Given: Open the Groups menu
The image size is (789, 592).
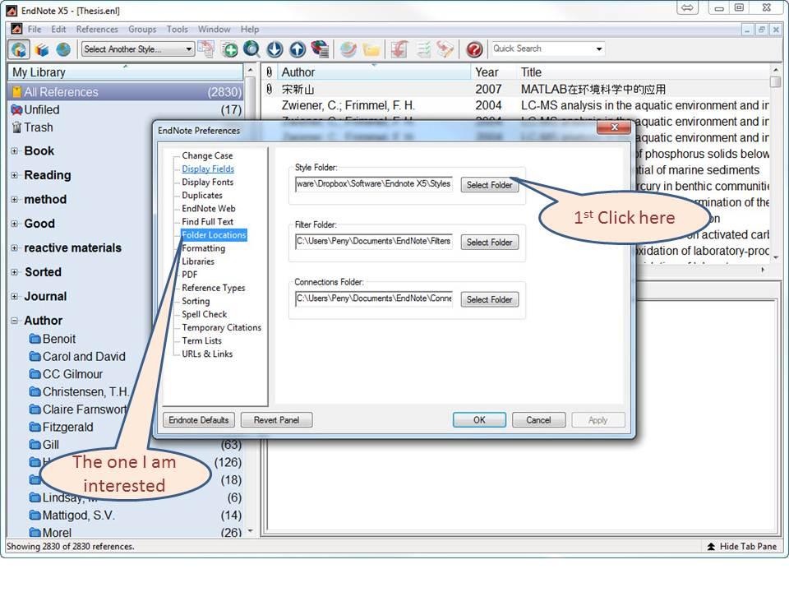Looking at the screenshot, I should [x=142, y=30].
